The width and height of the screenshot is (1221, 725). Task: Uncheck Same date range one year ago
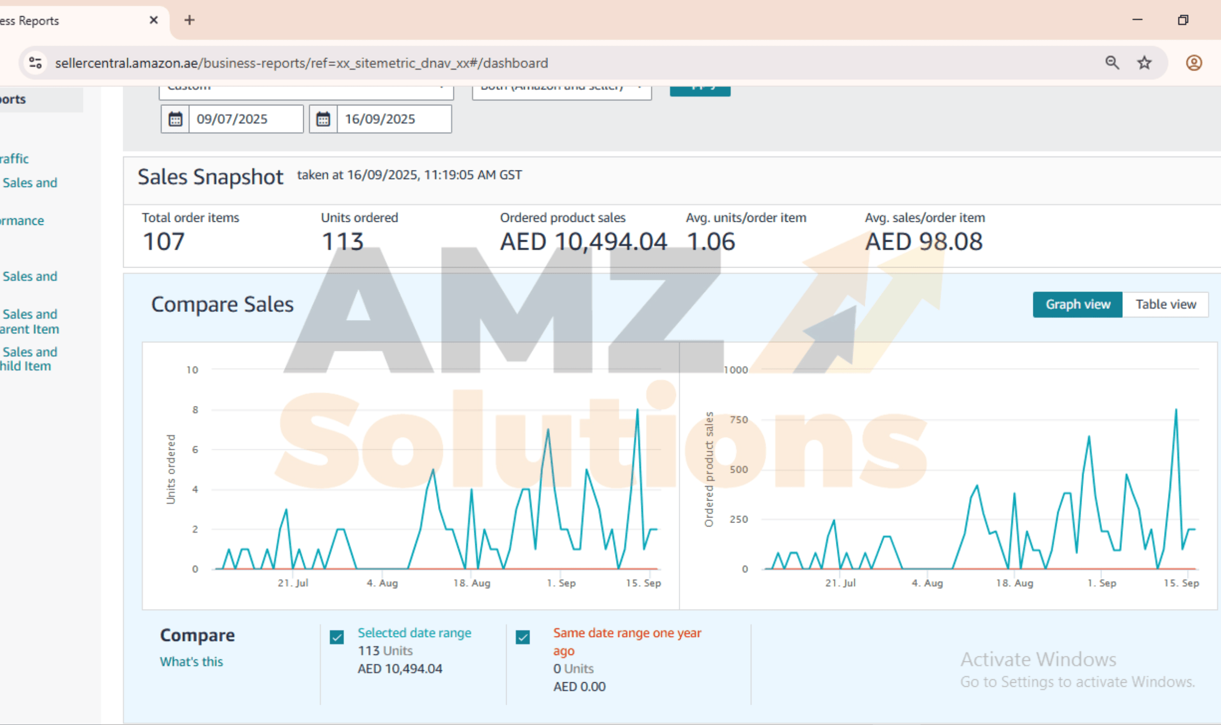tap(523, 637)
